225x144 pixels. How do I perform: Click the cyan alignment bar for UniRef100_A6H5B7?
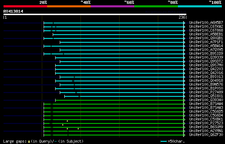tap(114, 23)
